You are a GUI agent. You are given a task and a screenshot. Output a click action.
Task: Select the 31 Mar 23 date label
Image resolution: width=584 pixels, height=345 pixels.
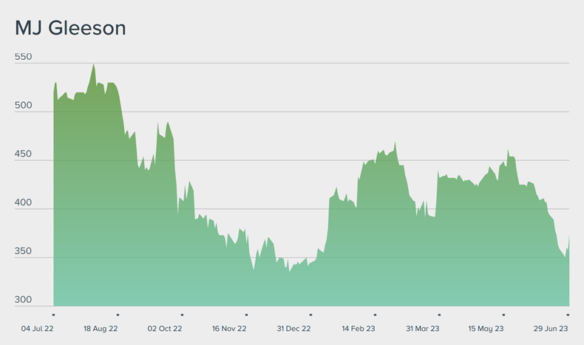422,328
